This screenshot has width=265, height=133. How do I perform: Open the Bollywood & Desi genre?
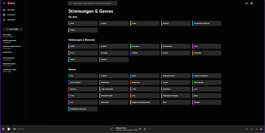(176, 76)
